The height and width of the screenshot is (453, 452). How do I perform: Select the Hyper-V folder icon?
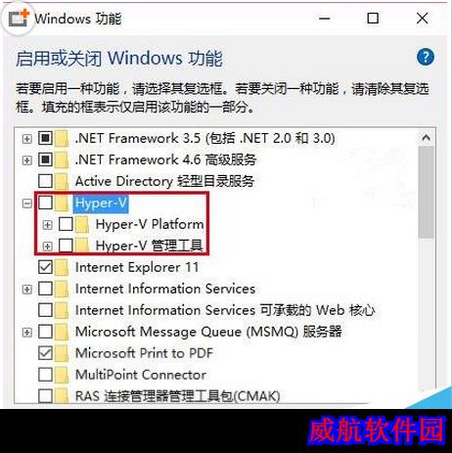coord(62,204)
